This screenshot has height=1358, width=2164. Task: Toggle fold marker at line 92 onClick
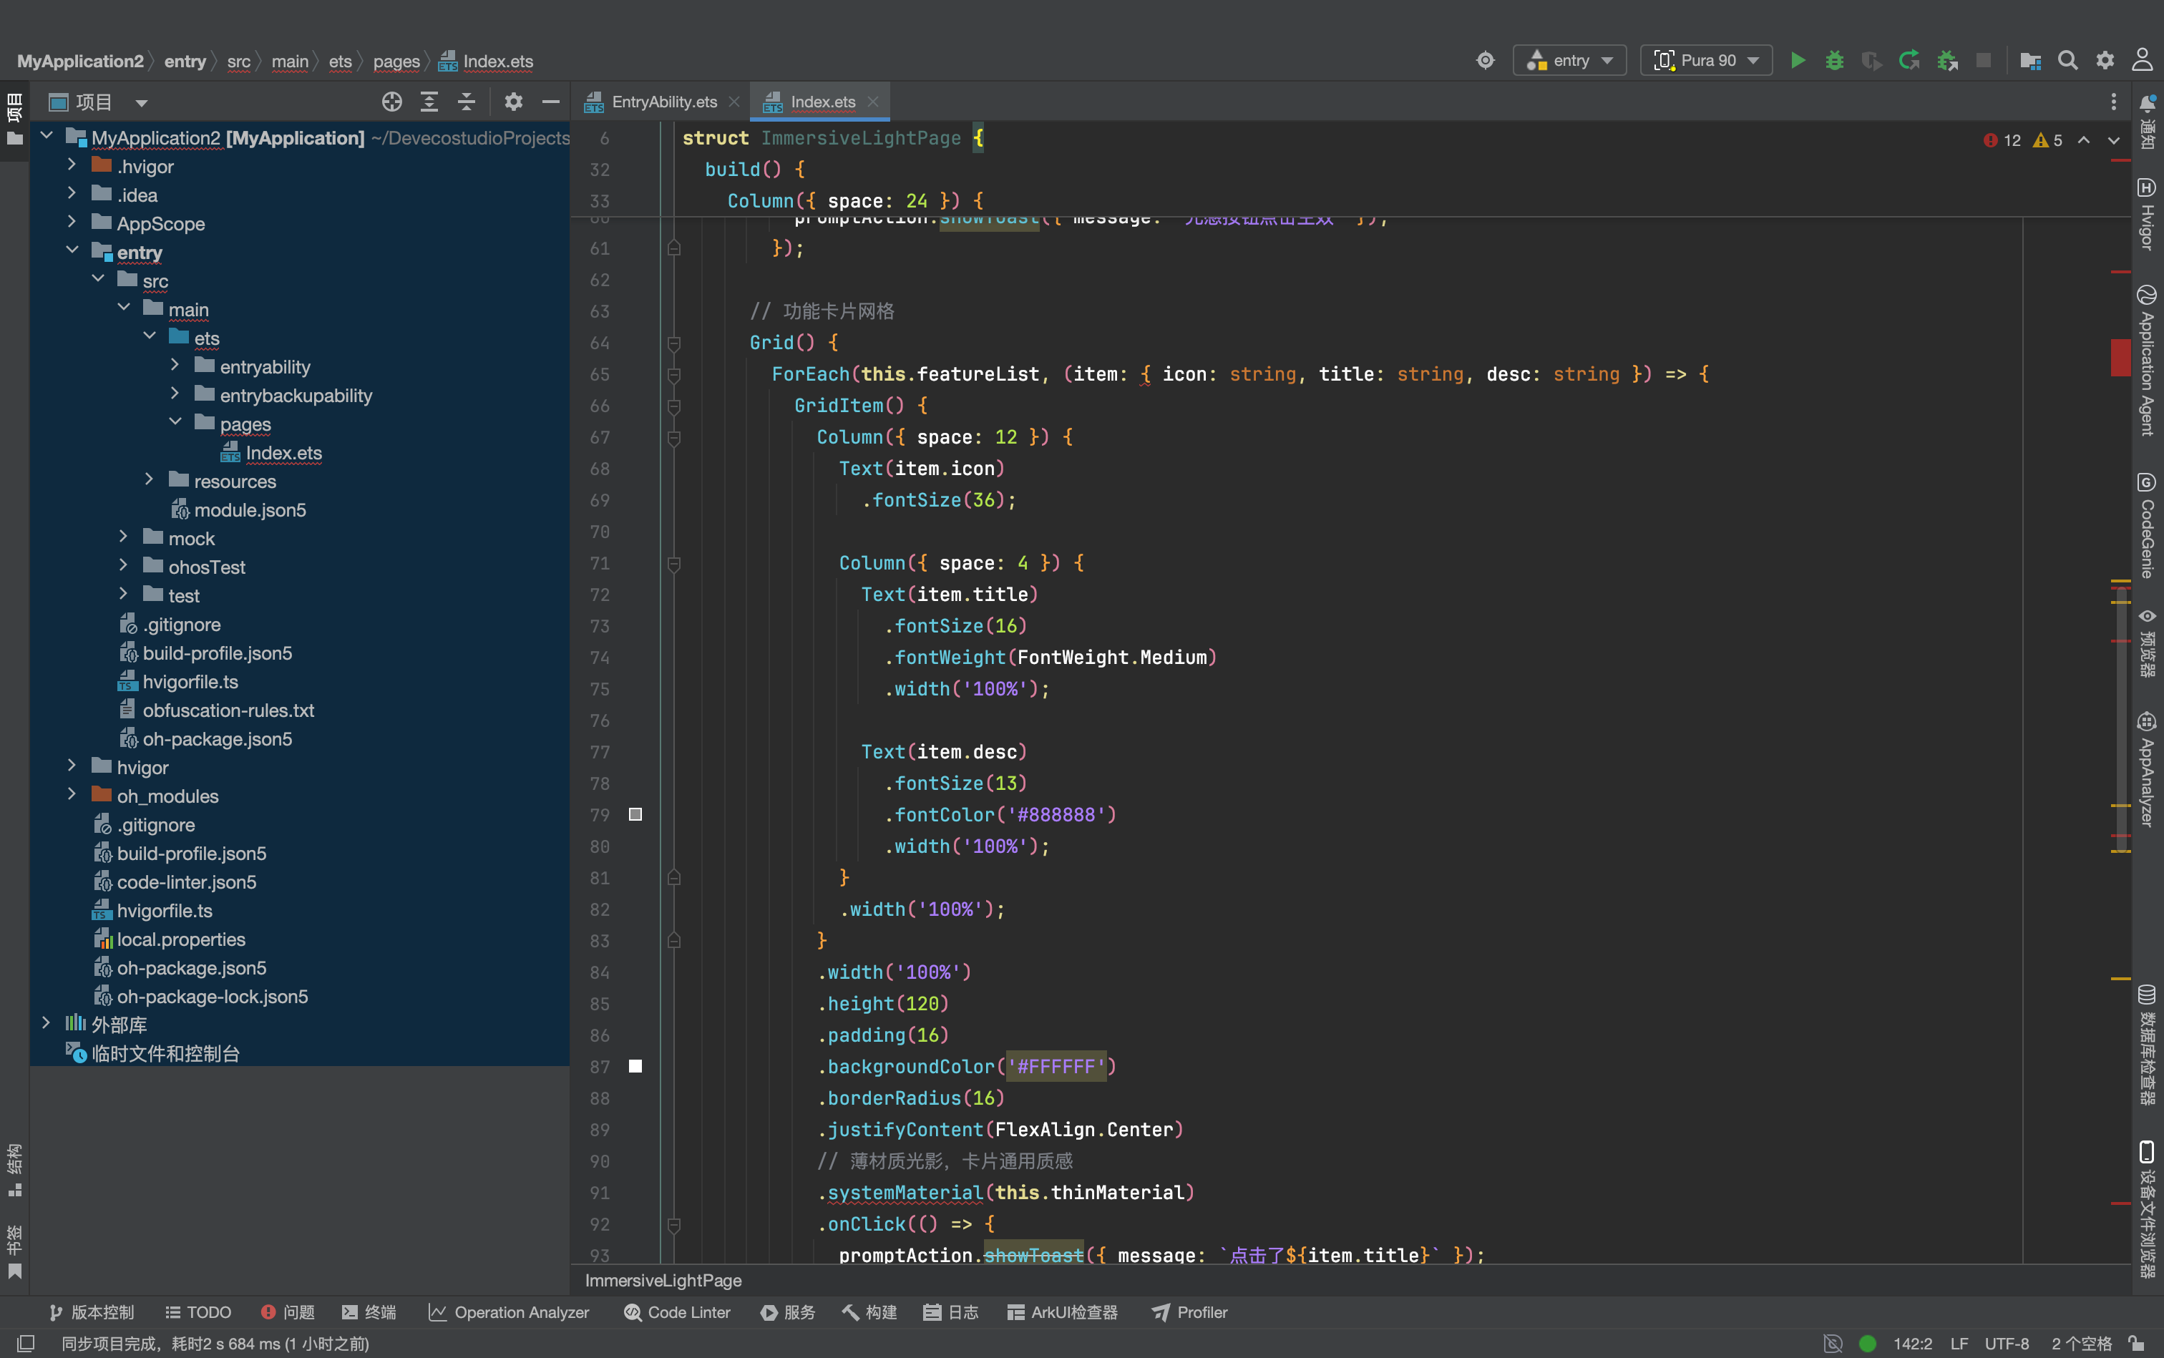[673, 1224]
